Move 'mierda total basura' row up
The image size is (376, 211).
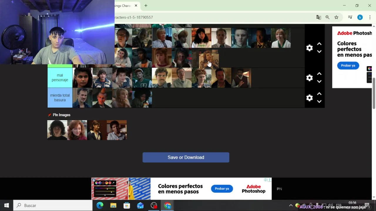[319, 94]
